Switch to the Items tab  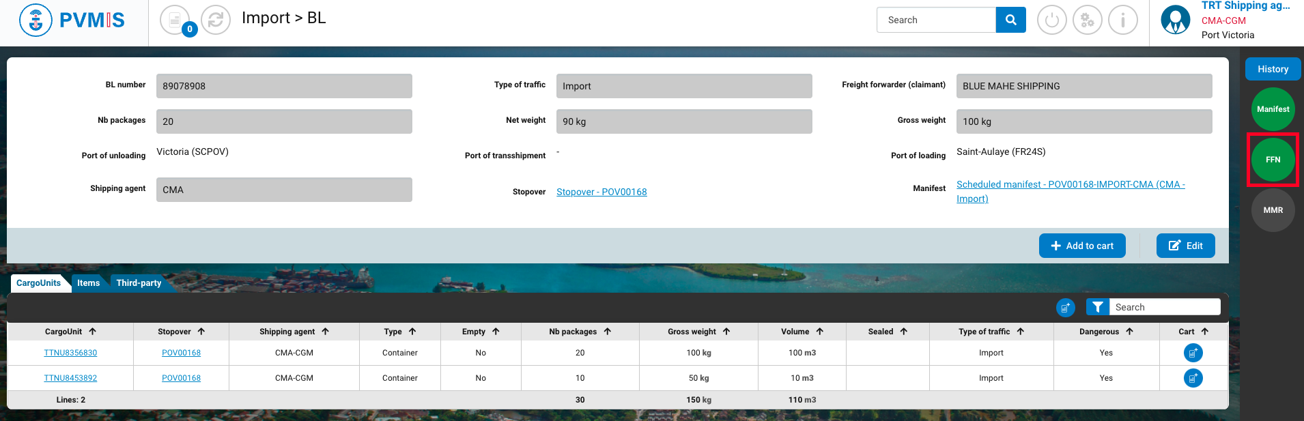[x=88, y=283]
